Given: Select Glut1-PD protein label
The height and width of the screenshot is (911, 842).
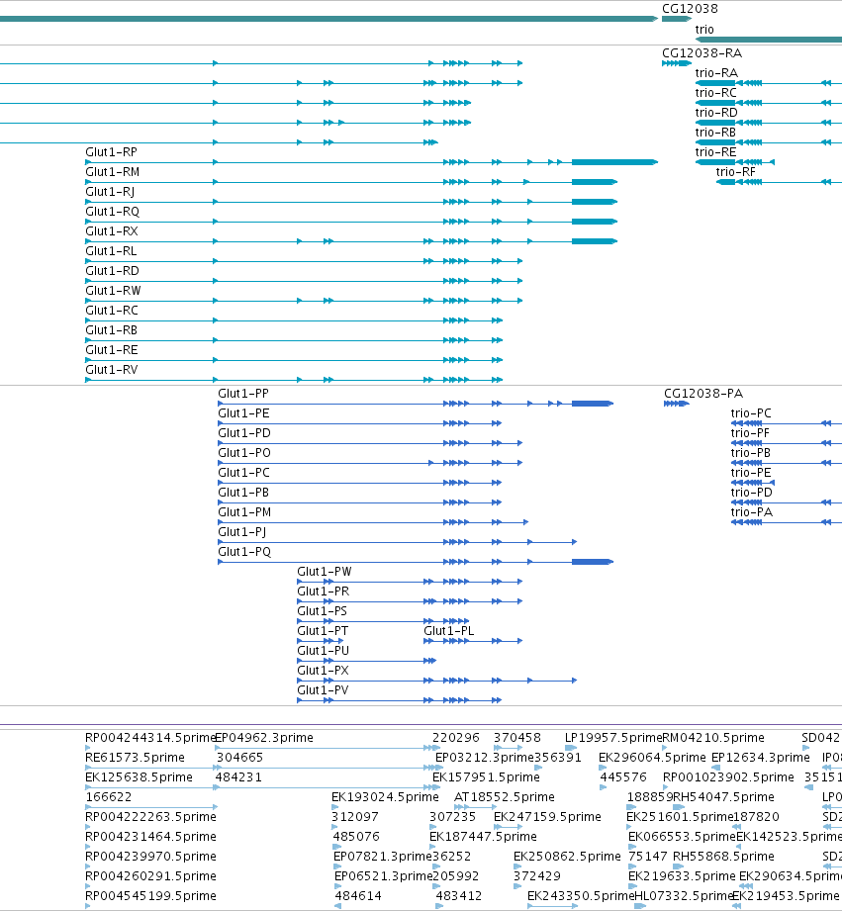Looking at the screenshot, I should point(244,433).
